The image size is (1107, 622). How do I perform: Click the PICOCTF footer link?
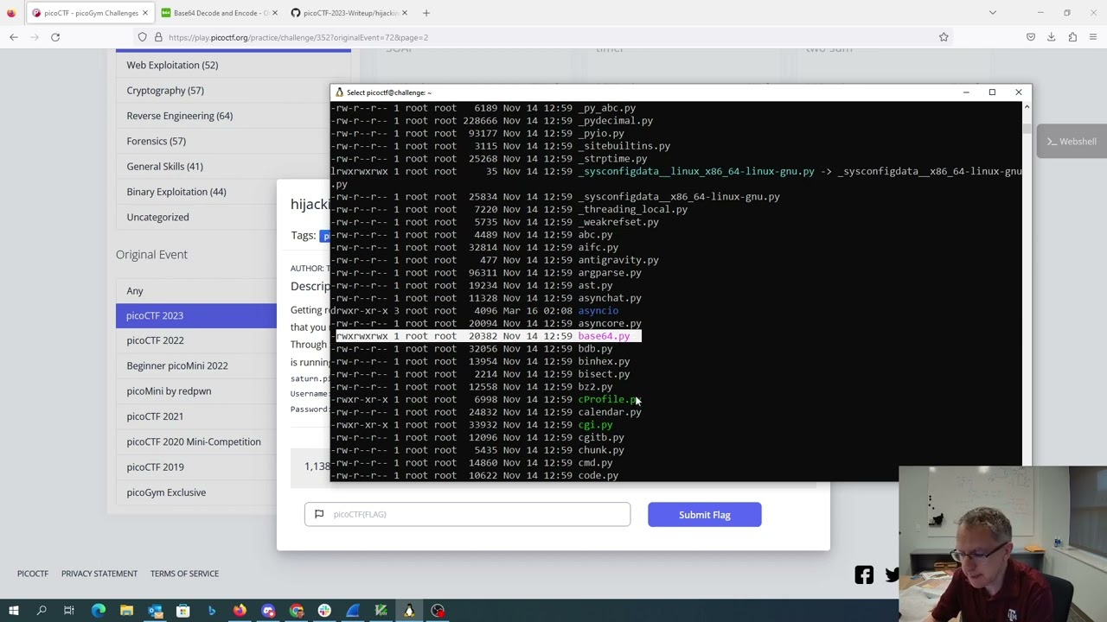point(33,574)
